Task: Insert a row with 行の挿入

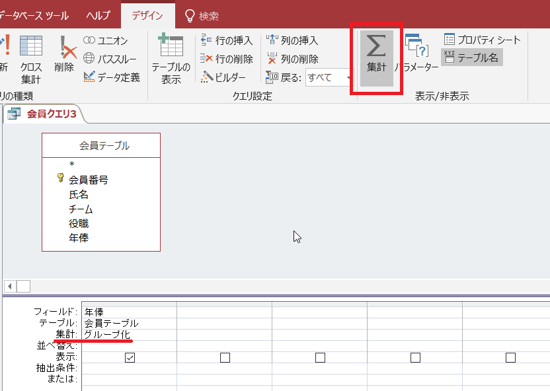Action: (227, 40)
